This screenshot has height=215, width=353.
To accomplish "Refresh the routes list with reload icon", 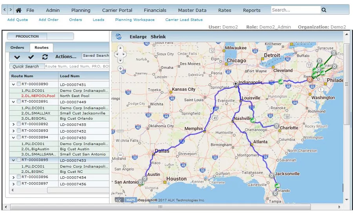I will 45,57.
